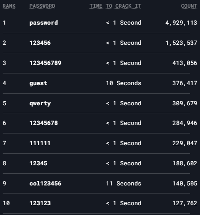Click the count 4,929,113
This screenshot has width=200, height=215.
coord(181,23)
